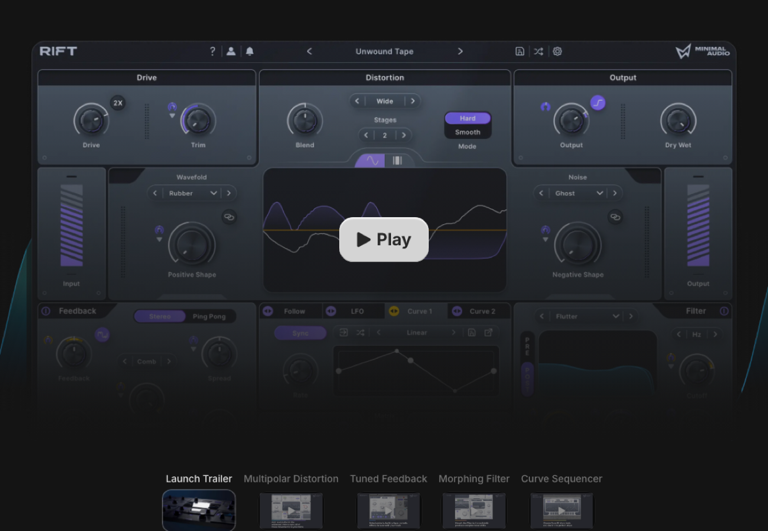Open the Morphing Filter video thumbnail

474,511
